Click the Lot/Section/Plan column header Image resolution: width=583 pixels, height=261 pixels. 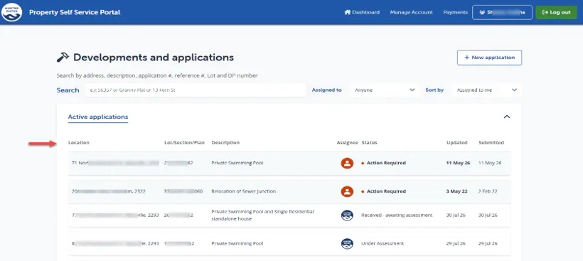coord(184,142)
